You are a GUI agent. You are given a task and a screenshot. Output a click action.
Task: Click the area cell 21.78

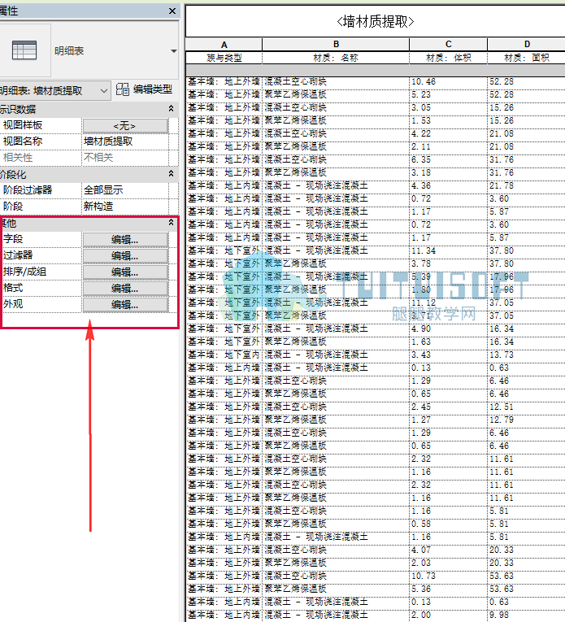(527, 185)
